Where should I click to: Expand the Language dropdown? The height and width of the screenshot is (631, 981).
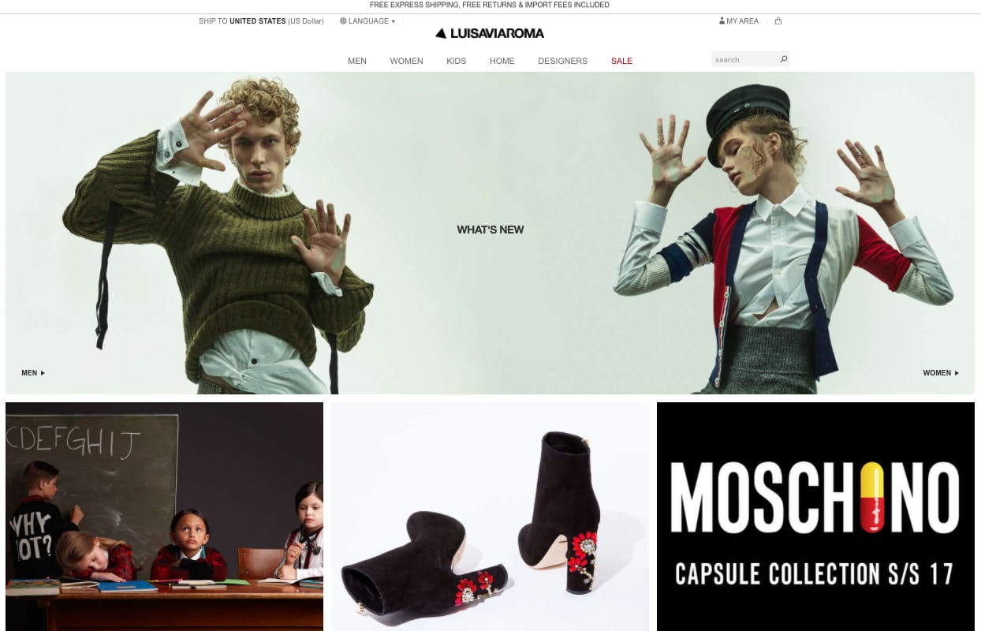367,21
